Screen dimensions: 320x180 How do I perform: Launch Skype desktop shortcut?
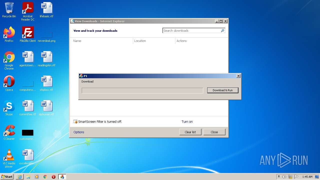9,108
